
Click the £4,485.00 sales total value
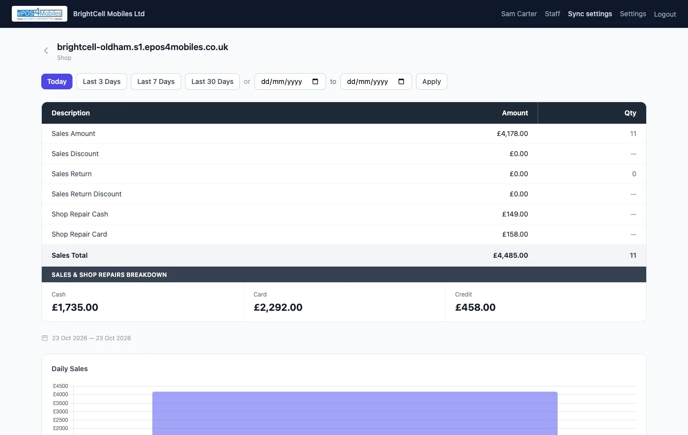pyautogui.click(x=511, y=255)
